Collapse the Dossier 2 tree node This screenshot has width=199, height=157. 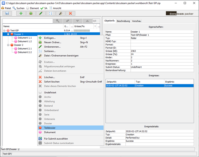tap(8, 45)
